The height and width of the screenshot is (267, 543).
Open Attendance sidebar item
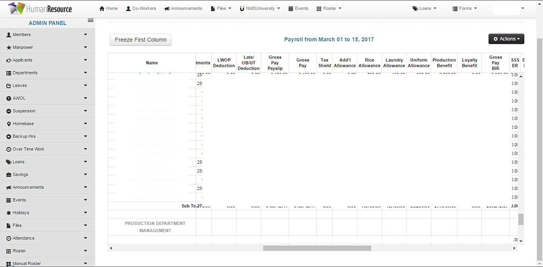[47, 238]
